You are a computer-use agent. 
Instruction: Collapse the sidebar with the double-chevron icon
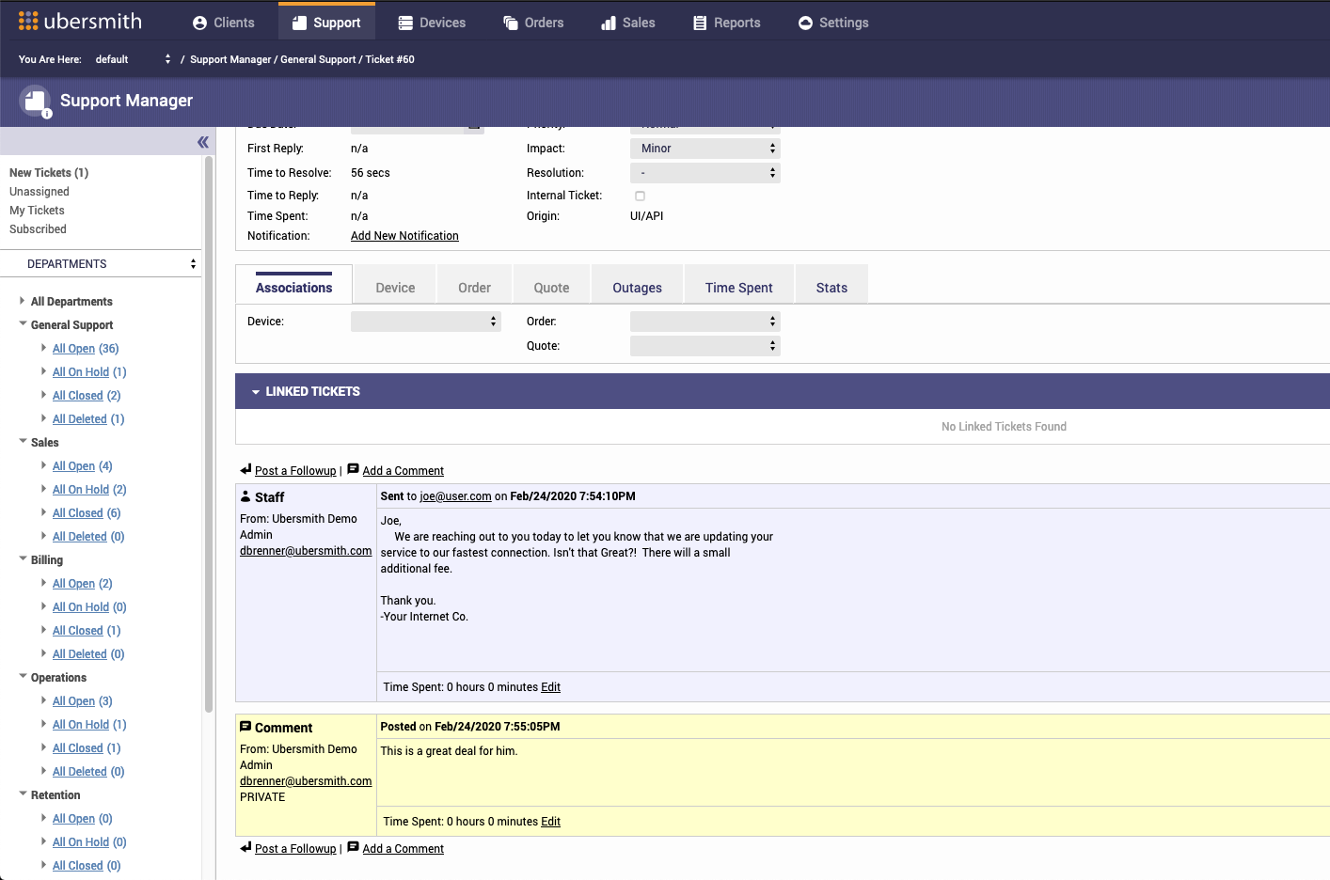tap(202, 142)
